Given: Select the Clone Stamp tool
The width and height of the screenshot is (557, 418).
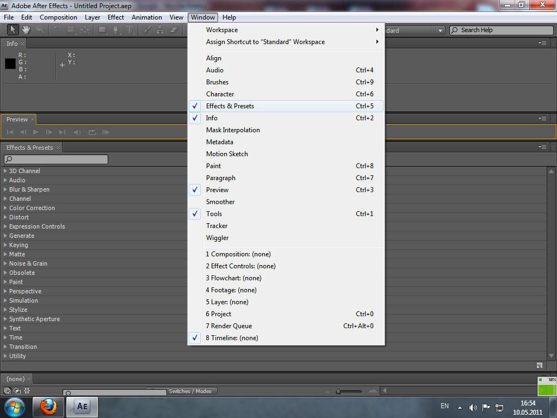Looking at the screenshot, I should (160, 30).
